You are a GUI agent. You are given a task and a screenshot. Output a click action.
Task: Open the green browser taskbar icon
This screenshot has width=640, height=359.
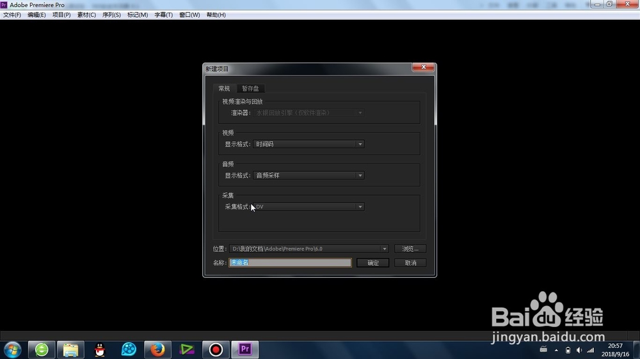(42, 349)
